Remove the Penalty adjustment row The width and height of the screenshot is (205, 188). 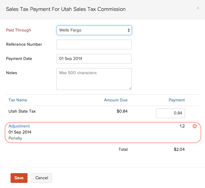pyautogui.click(x=195, y=126)
